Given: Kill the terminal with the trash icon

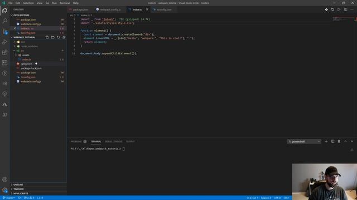Looking at the screenshot, I should pos(339,141).
